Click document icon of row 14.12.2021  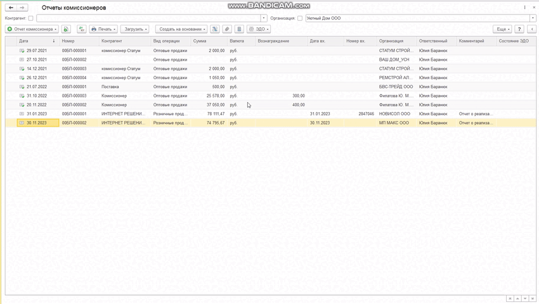click(x=22, y=68)
